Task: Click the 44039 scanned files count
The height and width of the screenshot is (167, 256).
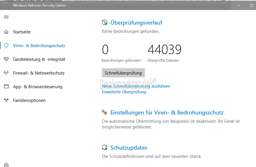Action: (164, 49)
